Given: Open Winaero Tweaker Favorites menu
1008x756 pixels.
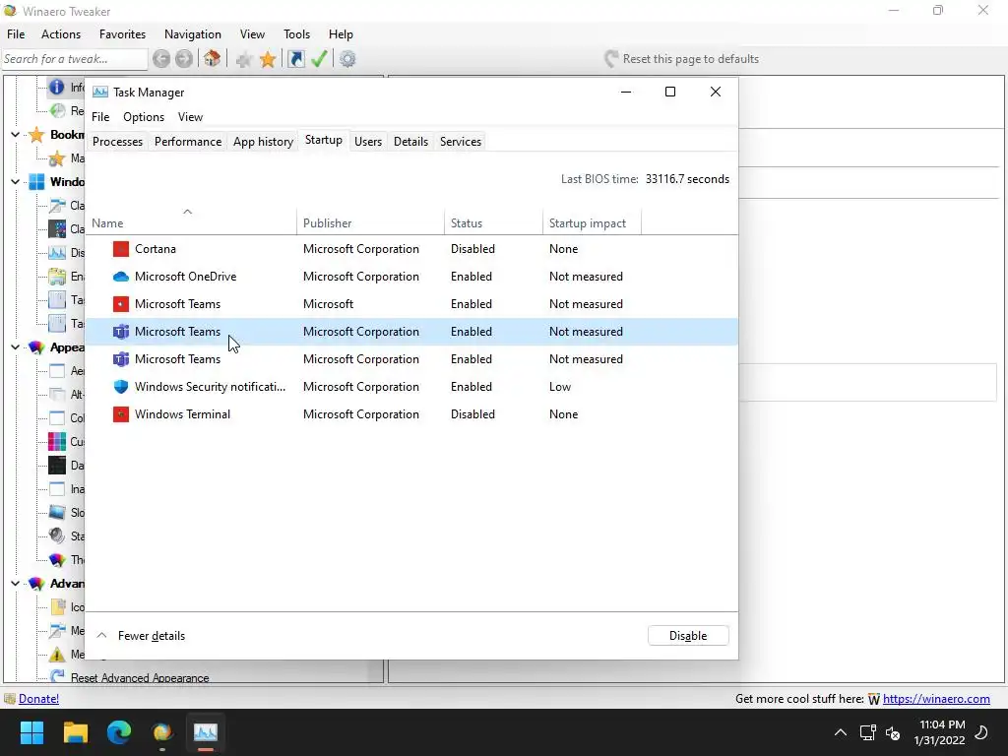Looking at the screenshot, I should click(x=122, y=34).
